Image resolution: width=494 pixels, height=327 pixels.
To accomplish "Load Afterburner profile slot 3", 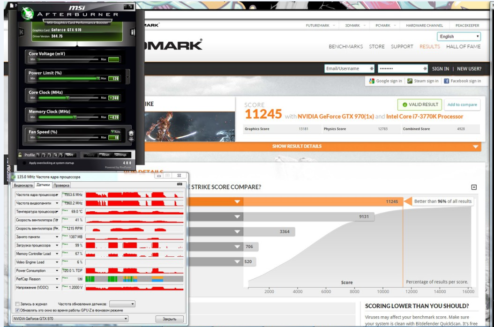I will [x=50, y=155].
